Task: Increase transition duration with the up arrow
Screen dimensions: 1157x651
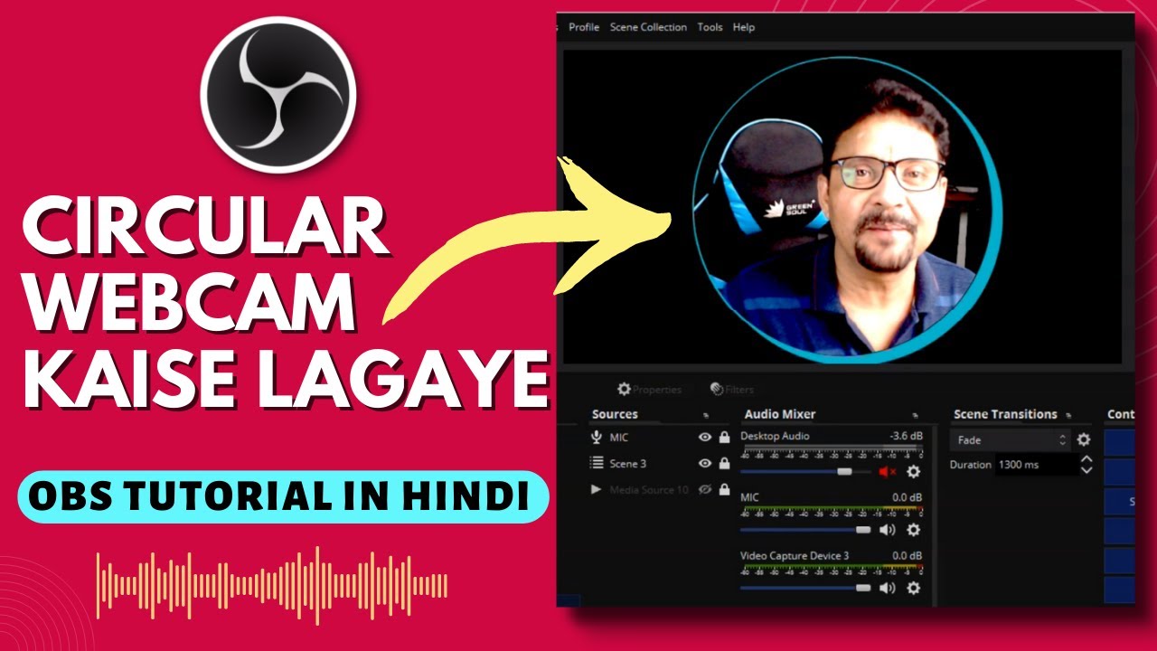Action: tap(1086, 459)
